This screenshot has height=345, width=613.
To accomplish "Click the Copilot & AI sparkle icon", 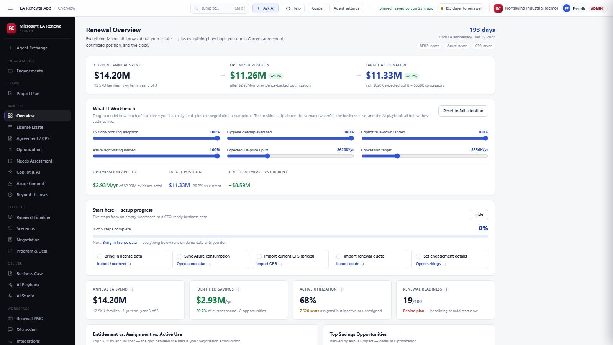I will point(10,172).
